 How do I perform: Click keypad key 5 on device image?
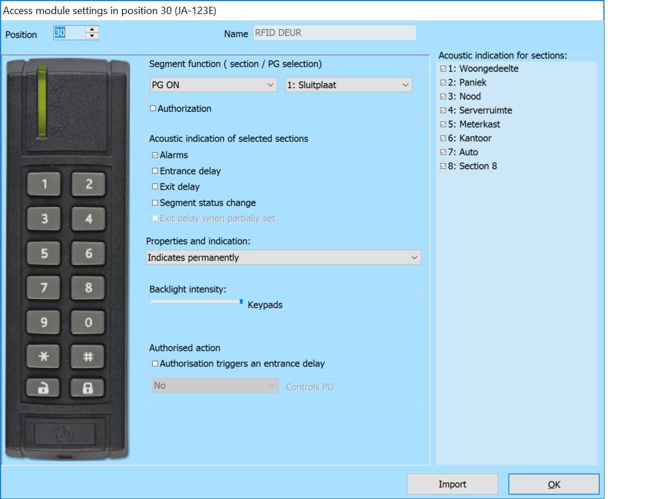tap(44, 253)
